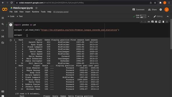This screenshot has width=172, height=97.
Task: Click 'Ryan Giggs' output row
Action: pos(56,44)
